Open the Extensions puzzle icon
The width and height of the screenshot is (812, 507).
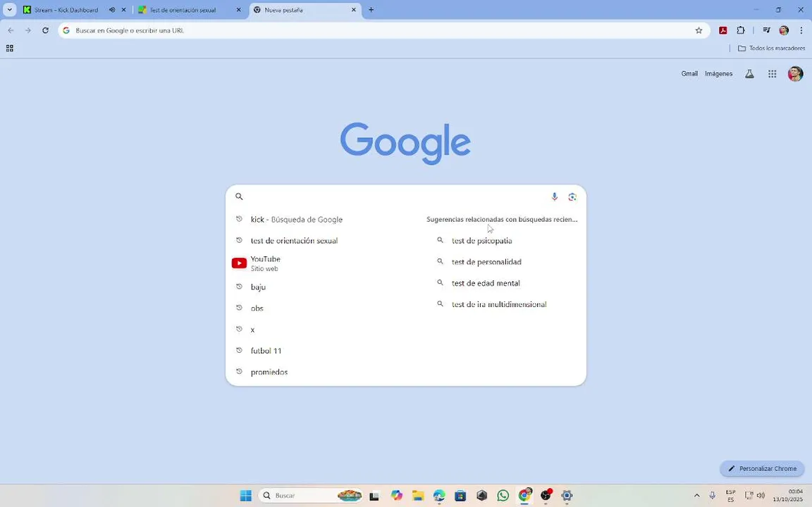coord(741,30)
